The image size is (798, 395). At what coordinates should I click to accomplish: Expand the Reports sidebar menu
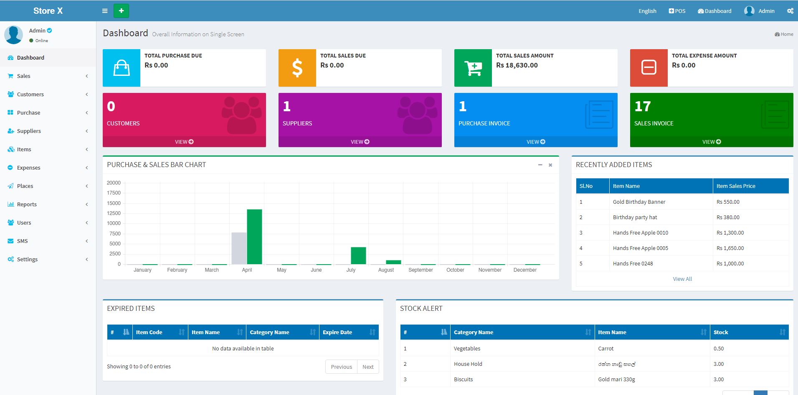pyautogui.click(x=48, y=204)
